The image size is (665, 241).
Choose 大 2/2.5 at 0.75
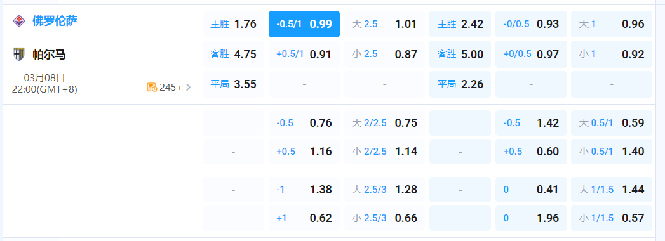coord(384,123)
